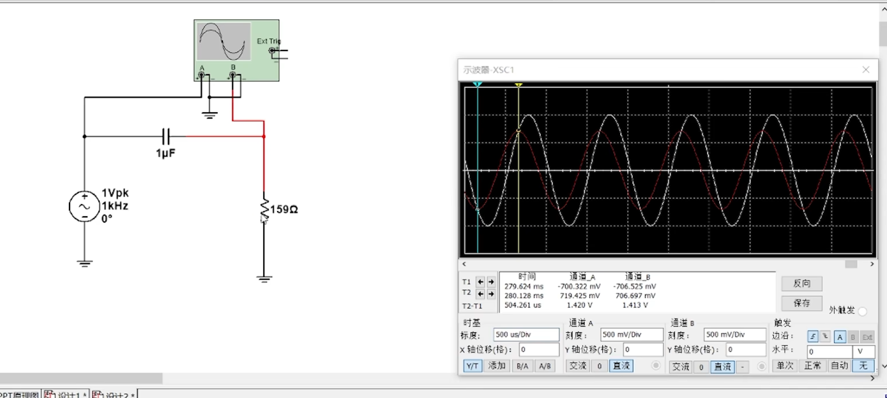Image resolution: width=887 pixels, height=398 pixels.
Task: Toggle channel B invert minus button
Action: (742, 367)
